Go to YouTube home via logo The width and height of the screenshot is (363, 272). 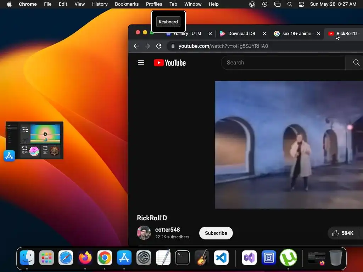click(170, 63)
